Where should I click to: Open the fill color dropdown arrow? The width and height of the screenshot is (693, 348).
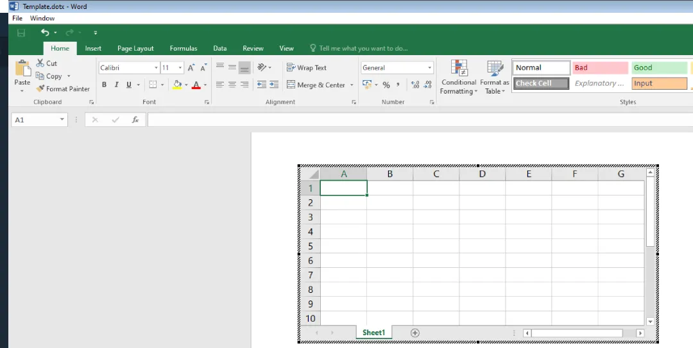(186, 85)
